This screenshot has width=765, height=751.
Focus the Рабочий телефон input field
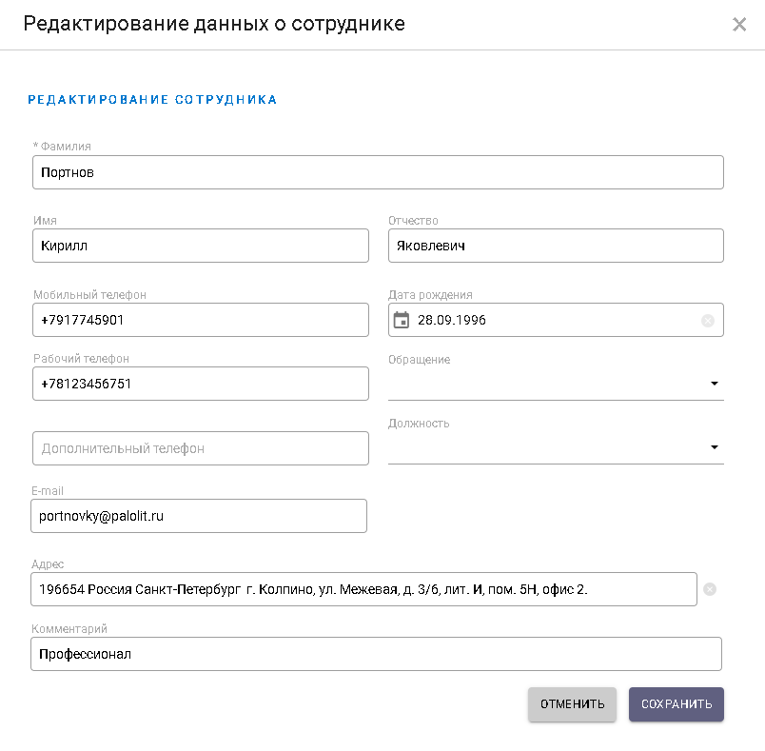click(x=201, y=384)
